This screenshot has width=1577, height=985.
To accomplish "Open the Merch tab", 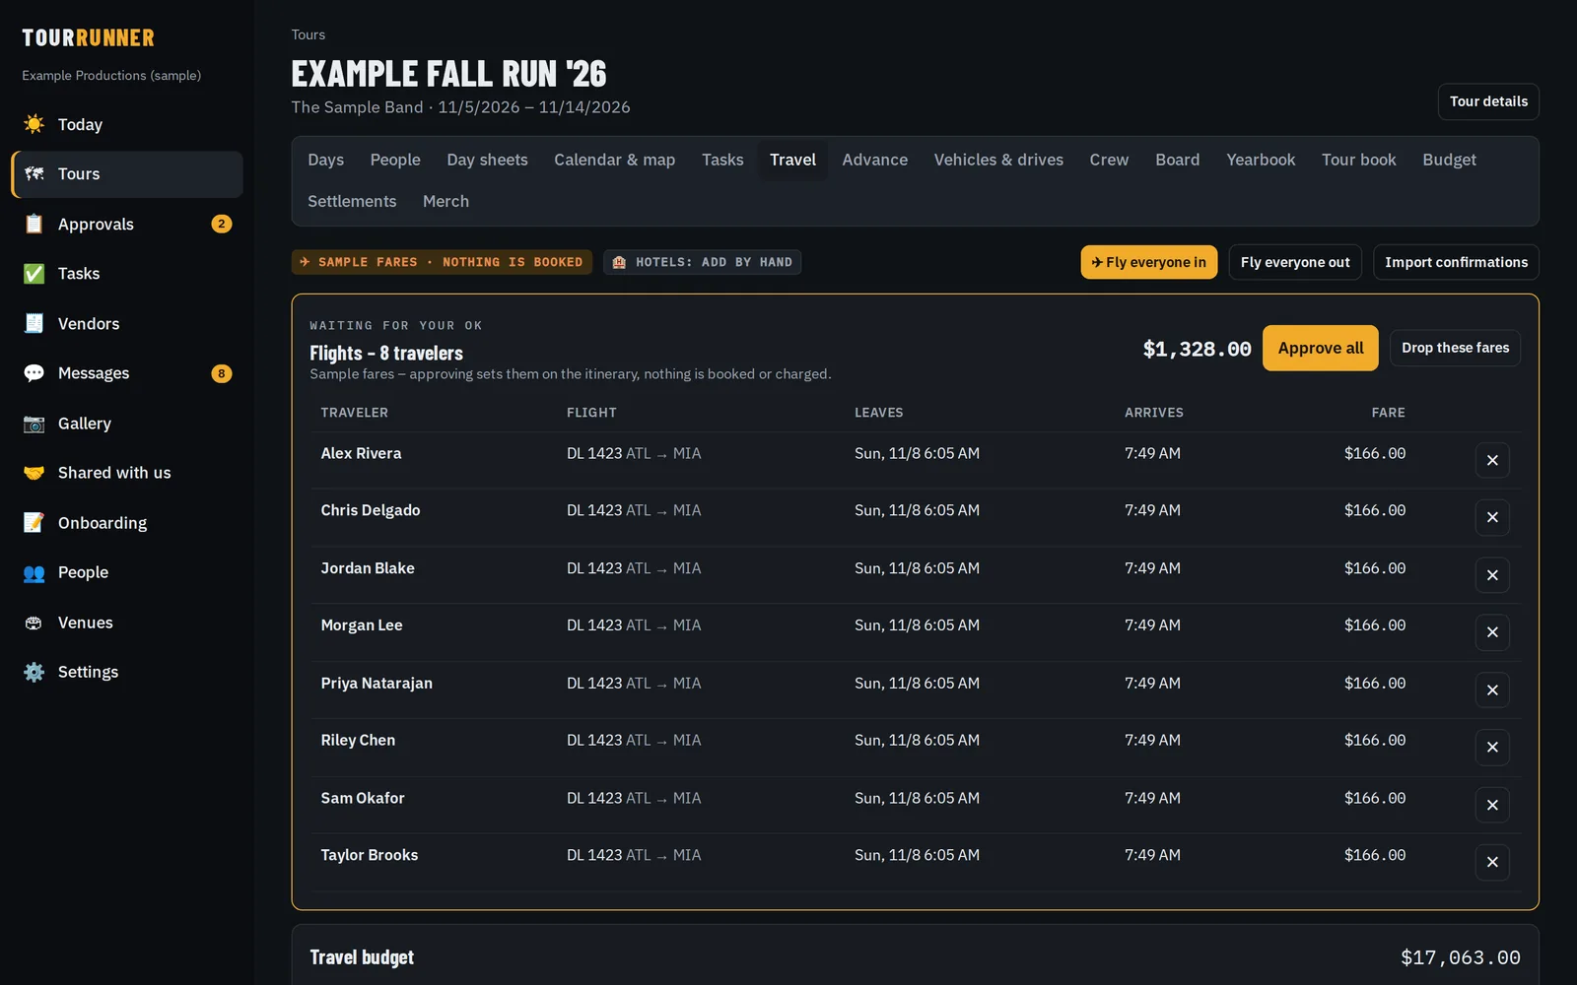I will pyautogui.click(x=446, y=201).
